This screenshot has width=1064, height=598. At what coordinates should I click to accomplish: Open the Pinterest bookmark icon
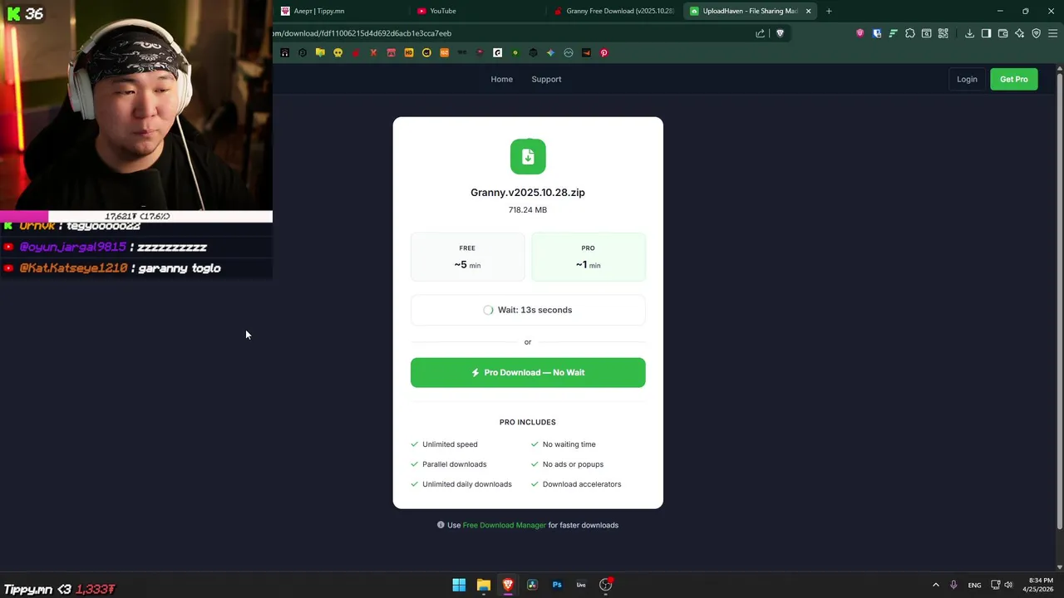pos(604,52)
